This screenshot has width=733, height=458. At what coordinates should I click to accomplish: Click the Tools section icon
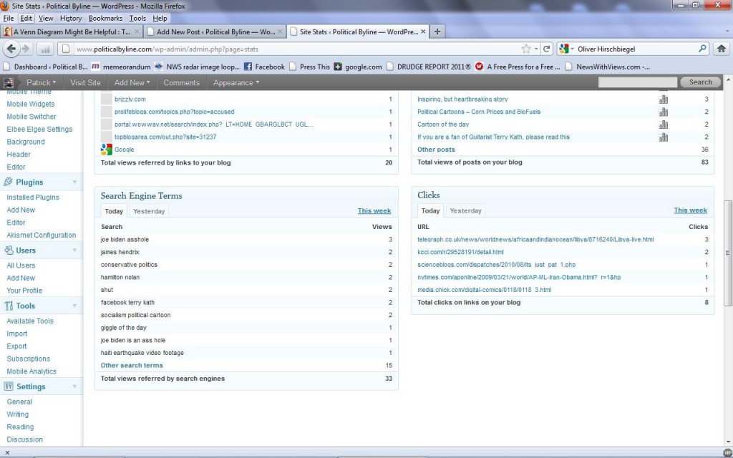click(x=9, y=306)
